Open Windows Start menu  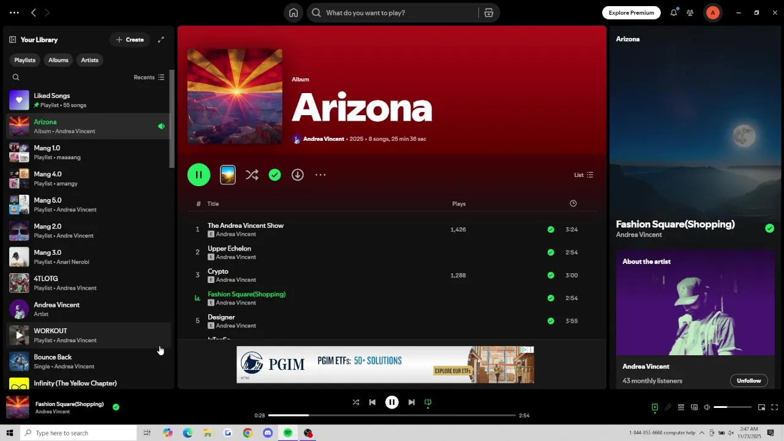point(10,433)
